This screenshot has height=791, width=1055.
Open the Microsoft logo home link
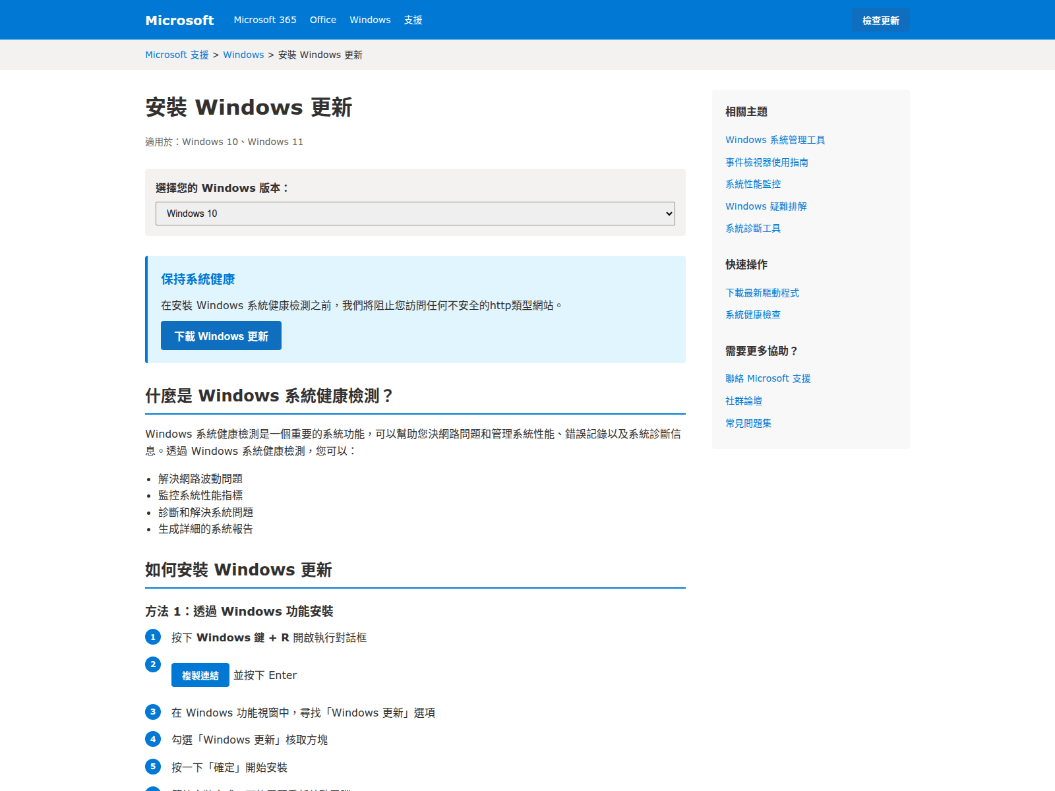click(x=179, y=20)
